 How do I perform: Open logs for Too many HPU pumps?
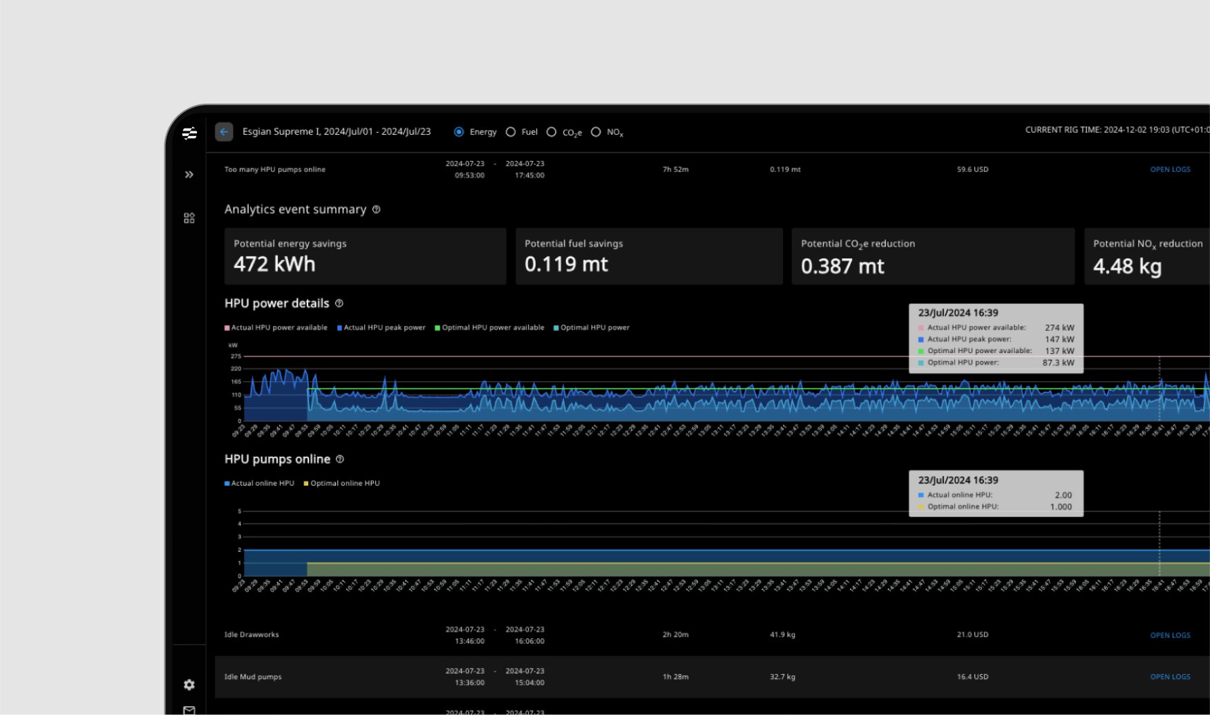[x=1170, y=169]
